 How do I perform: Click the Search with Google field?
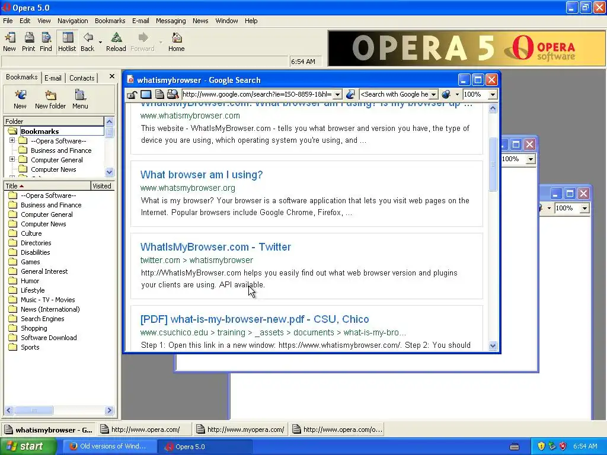pos(394,94)
